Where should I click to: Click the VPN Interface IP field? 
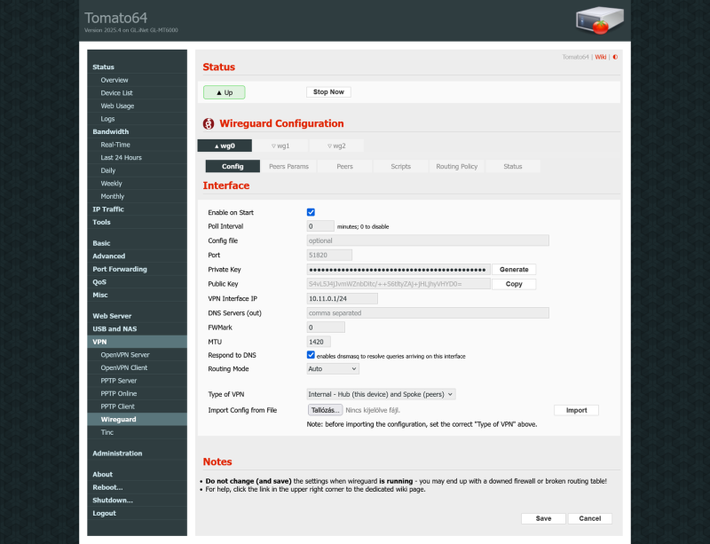click(x=343, y=298)
